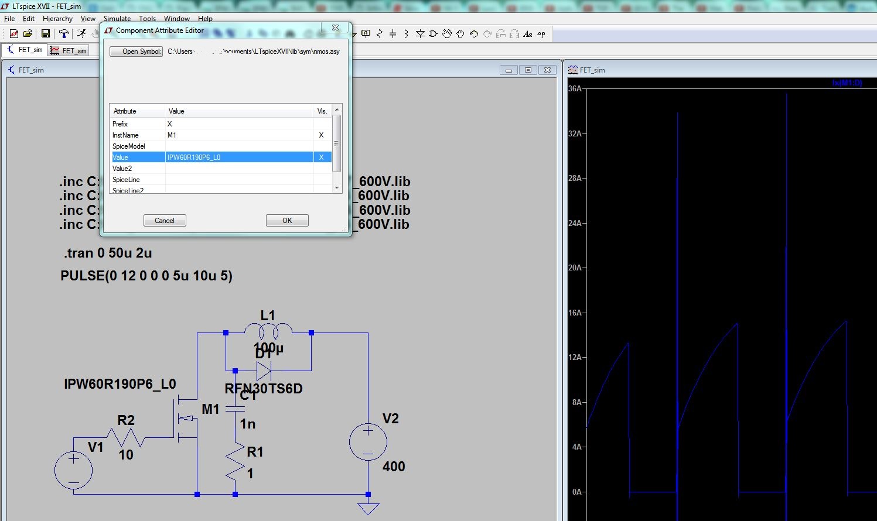Select the SPICE directive .op tool
Viewport: 877px width, 521px height.
[541, 33]
